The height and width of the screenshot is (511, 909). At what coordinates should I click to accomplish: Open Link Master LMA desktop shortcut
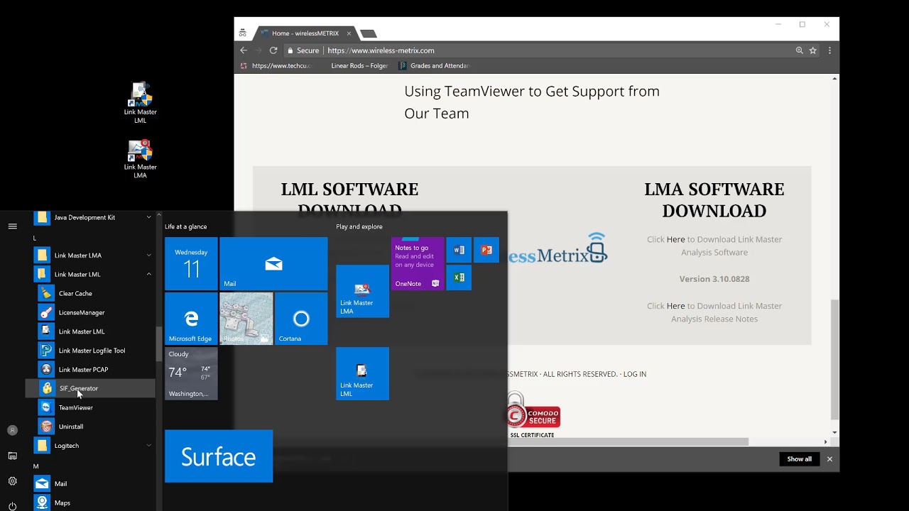click(x=140, y=158)
